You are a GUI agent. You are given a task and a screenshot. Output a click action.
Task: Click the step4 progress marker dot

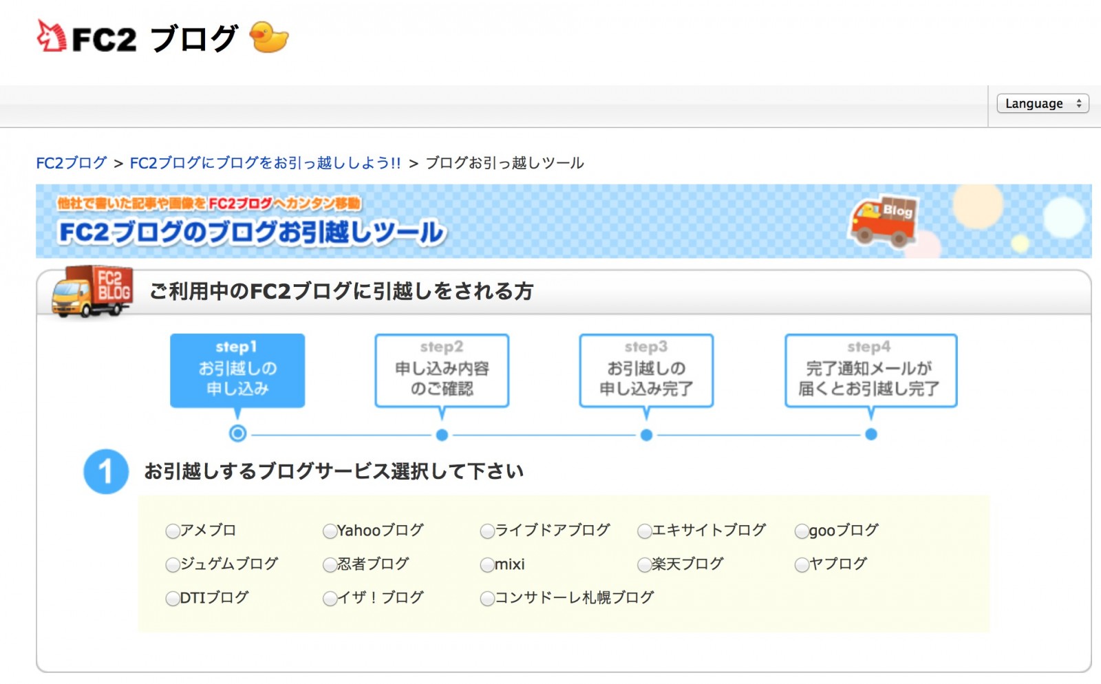[871, 434]
